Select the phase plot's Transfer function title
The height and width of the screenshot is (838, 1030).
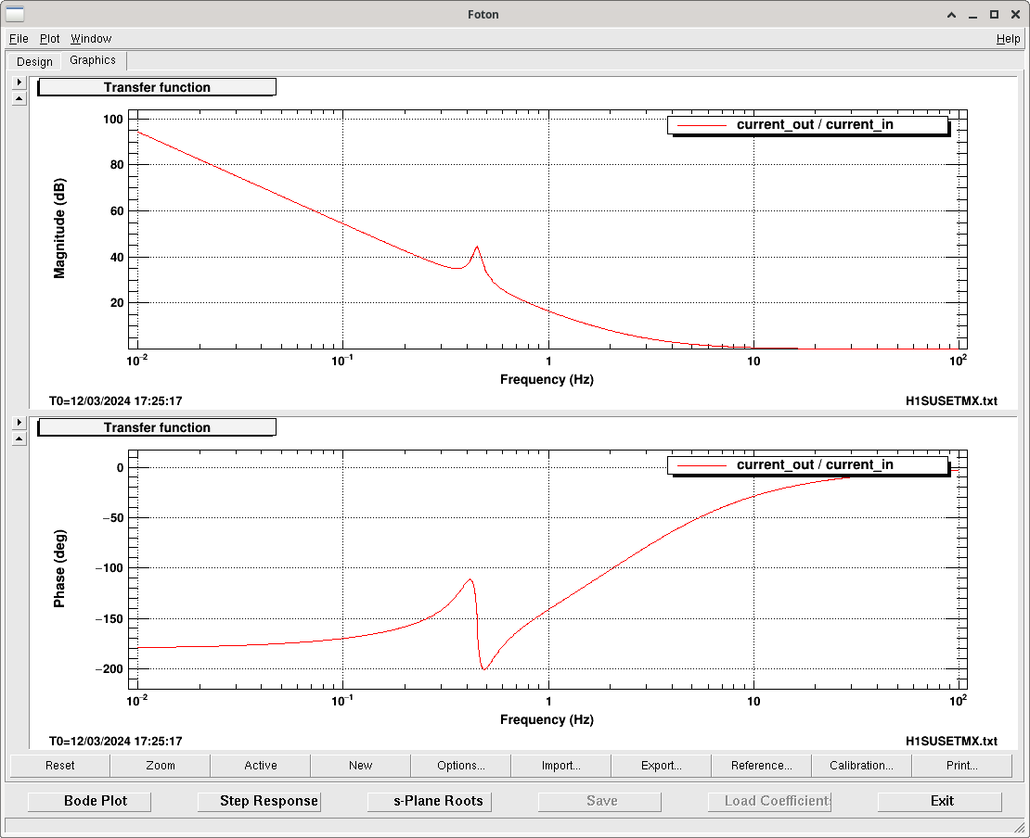tap(157, 427)
